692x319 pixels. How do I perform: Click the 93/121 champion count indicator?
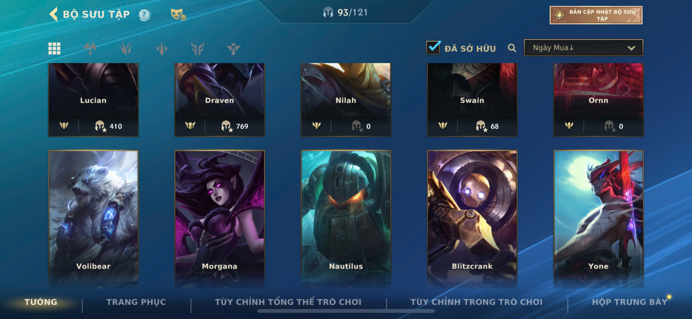(345, 12)
